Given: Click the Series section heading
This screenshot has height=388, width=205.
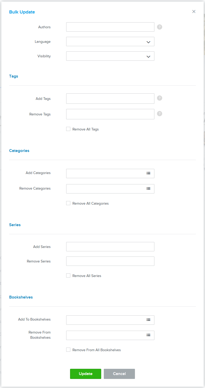Looking at the screenshot, I should point(15,225).
